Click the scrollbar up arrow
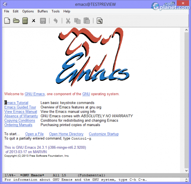Viewport: 191px width, 184px height. point(186,30)
